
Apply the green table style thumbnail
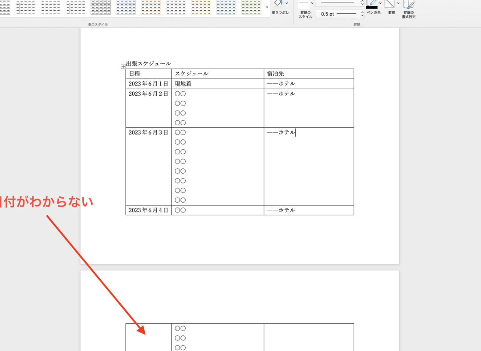pyautogui.click(x=251, y=7)
